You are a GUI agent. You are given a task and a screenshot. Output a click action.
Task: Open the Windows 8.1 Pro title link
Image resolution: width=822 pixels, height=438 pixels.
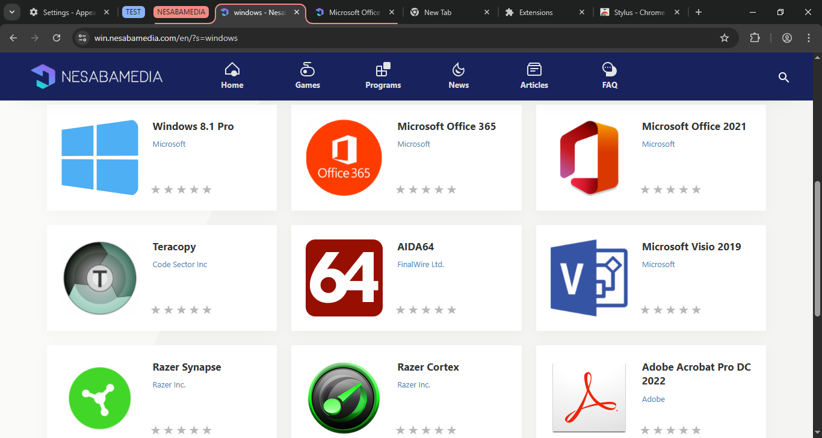(x=193, y=126)
